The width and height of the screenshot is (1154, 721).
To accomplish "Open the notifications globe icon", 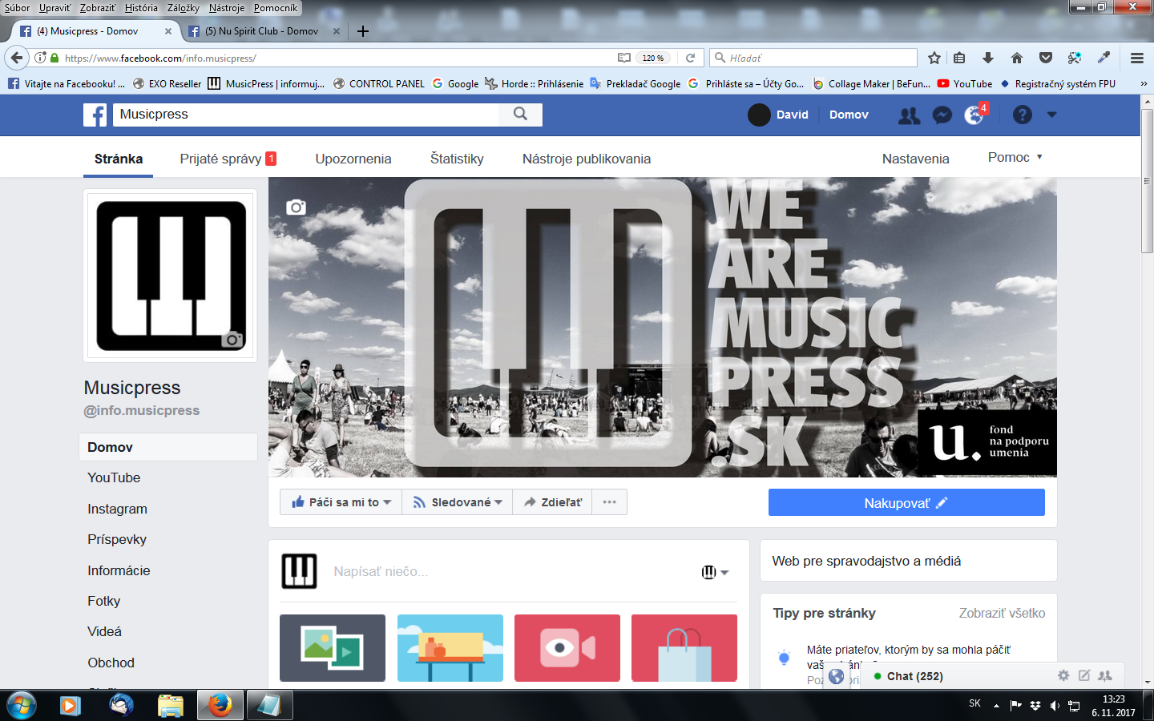I will [x=974, y=115].
